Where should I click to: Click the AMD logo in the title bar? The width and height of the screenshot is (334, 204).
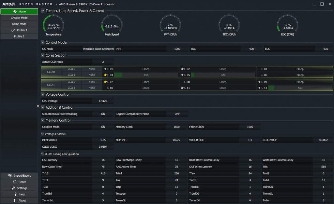(x=8, y=4)
